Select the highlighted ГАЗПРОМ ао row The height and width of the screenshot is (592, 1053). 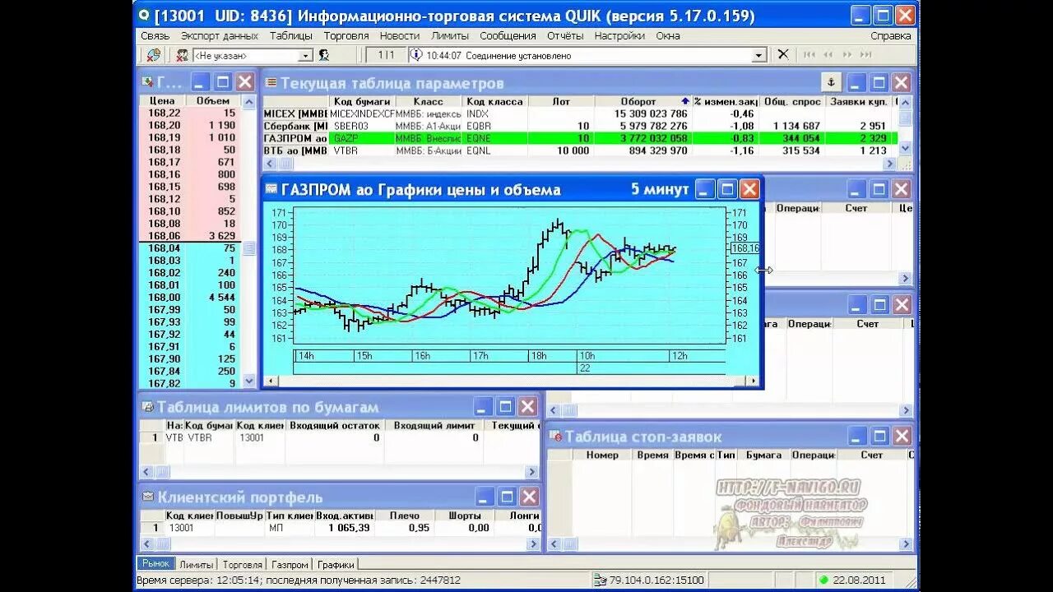pyautogui.click(x=580, y=138)
